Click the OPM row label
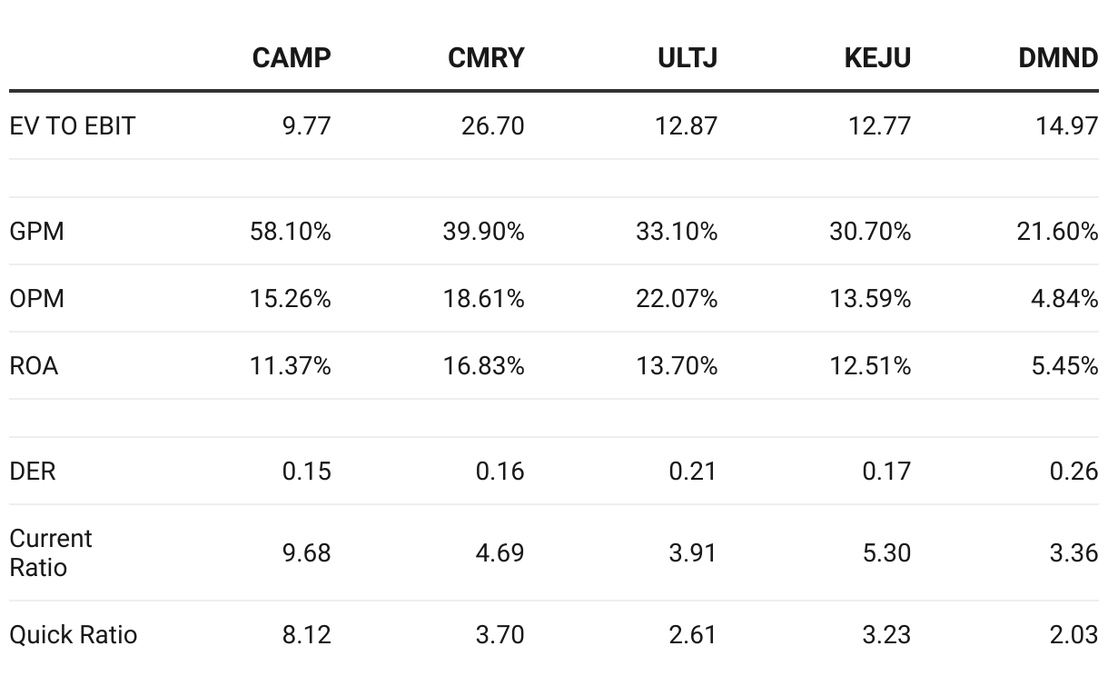This screenshot has width=1108, height=676. [x=37, y=299]
